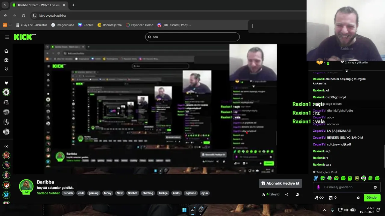Click chat message 'LA ŞAŞIRDIM ABİ'
Viewport: 385px width, 216px height.
[339, 131]
